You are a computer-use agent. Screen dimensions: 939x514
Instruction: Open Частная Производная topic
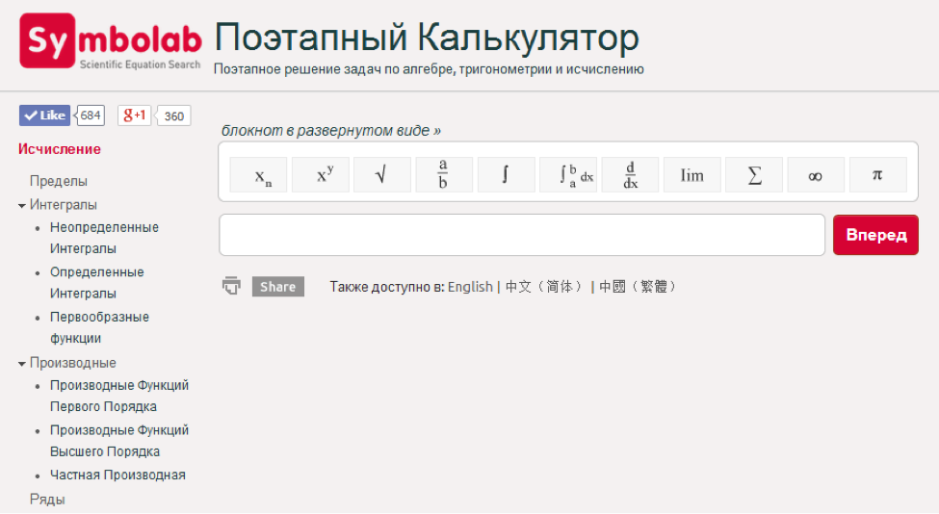[x=117, y=475]
